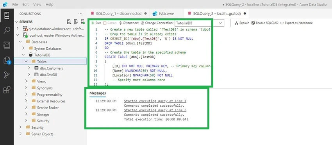Click the Azure Data Studio app logo
Image resolution: width=332 pixels, height=145 pixels.
click(5, 4)
